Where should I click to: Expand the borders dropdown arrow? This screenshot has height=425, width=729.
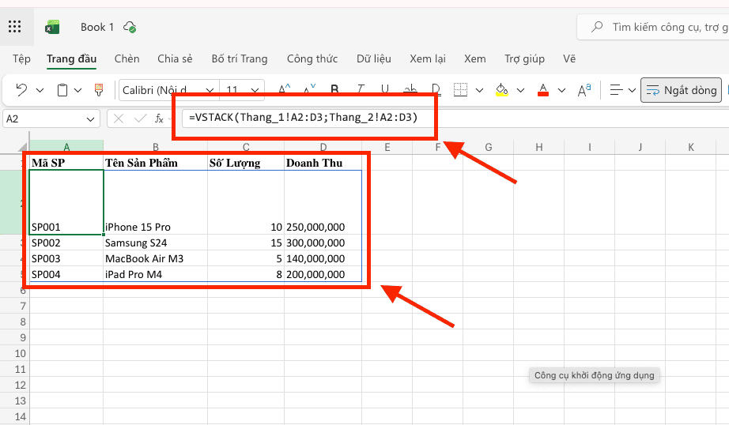(479, 90)
